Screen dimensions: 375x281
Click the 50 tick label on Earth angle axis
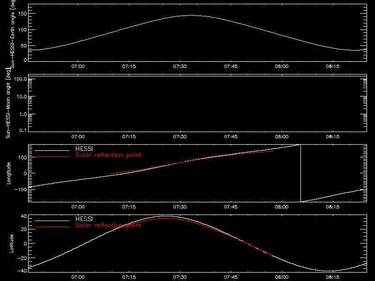pos(24,45)
